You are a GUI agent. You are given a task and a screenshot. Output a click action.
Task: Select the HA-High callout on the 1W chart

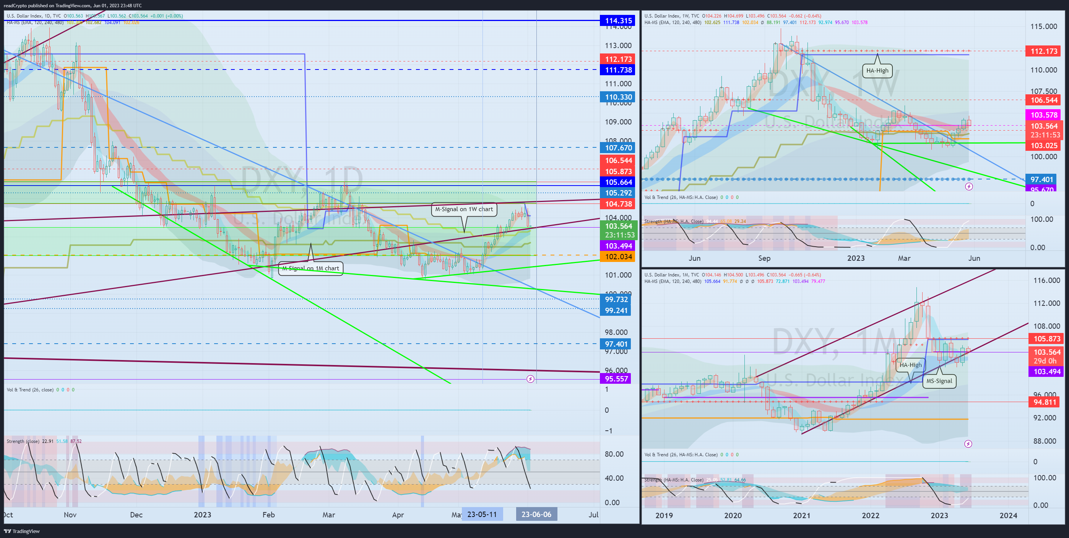877,71
